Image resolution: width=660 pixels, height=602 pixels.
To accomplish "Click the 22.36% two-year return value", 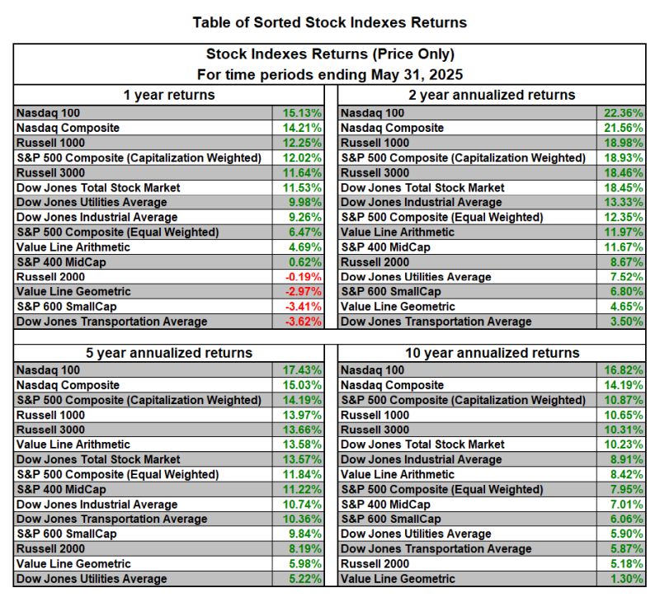I will pyautogui.click(x=625, y=113).
